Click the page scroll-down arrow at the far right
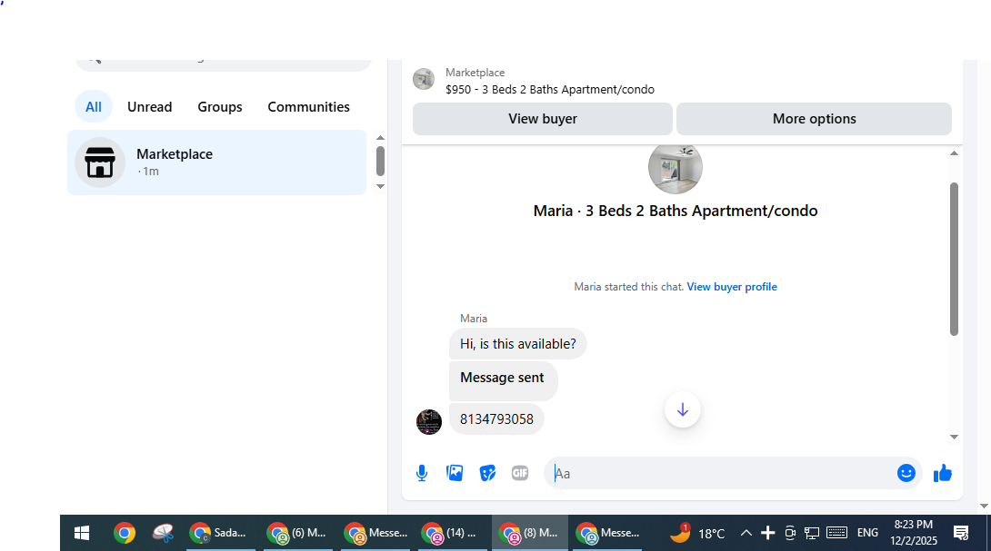The image size is (991, 551). [984, 507]
